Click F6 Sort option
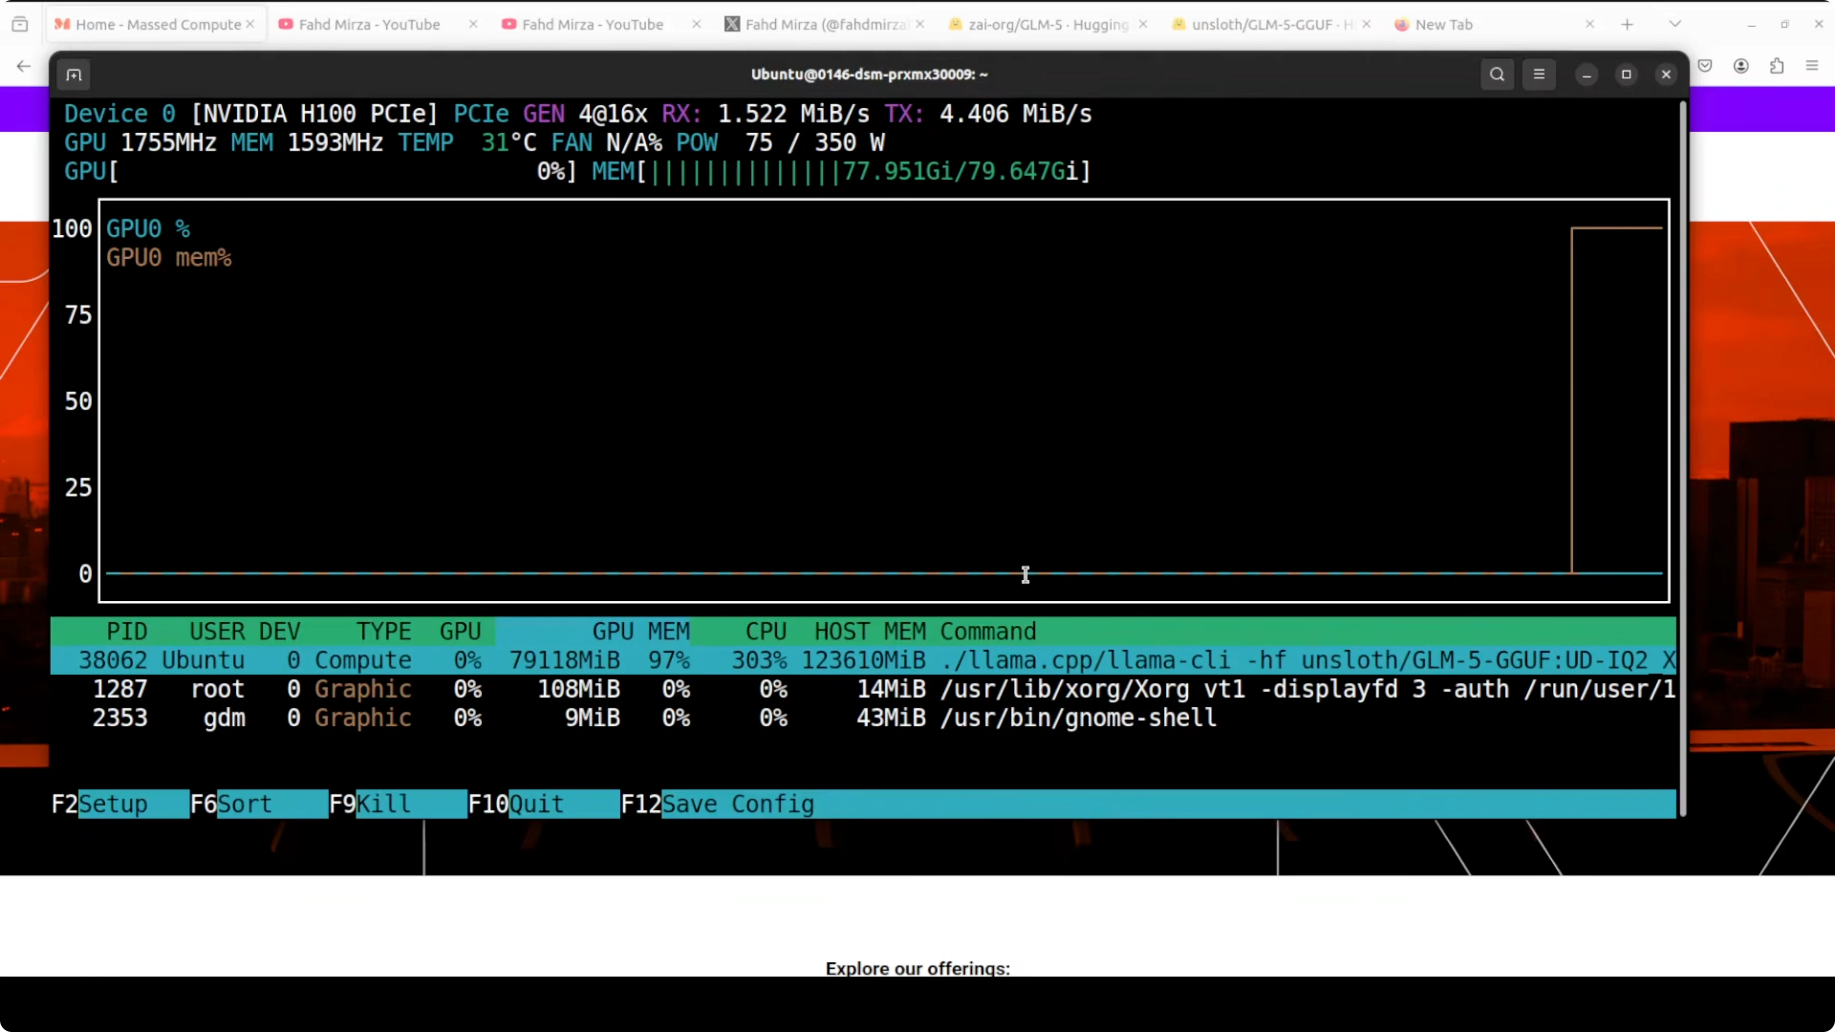Viewport: 1835px width, 1032px height. (x=244, y=804)
